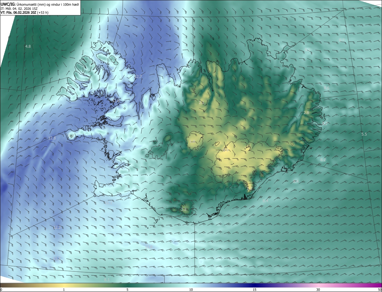Click the 5.5 value label on the far east sea
382x292 pixels.
[364, 134]
